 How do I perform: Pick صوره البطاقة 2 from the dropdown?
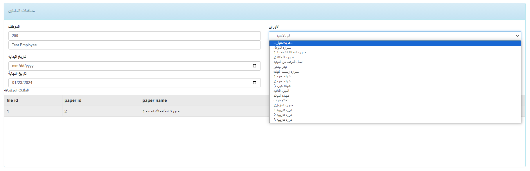pyautogui.click(x=284, y=57)
